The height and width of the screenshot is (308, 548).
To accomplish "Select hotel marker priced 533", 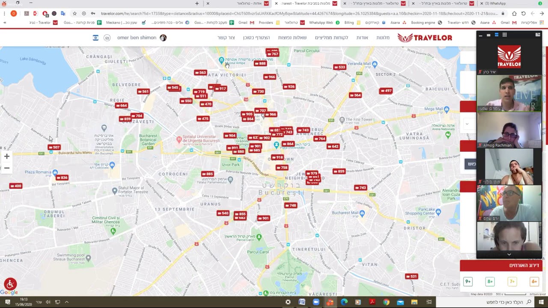I will click(340, 67).
